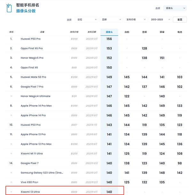Click audio score 128 for Oppo Find X6 Pro
Screen dimensions: 192x195
point(144,48)
